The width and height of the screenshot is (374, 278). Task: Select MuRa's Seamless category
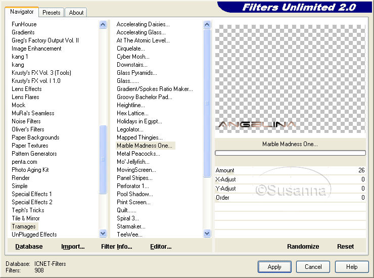point(33,113)
